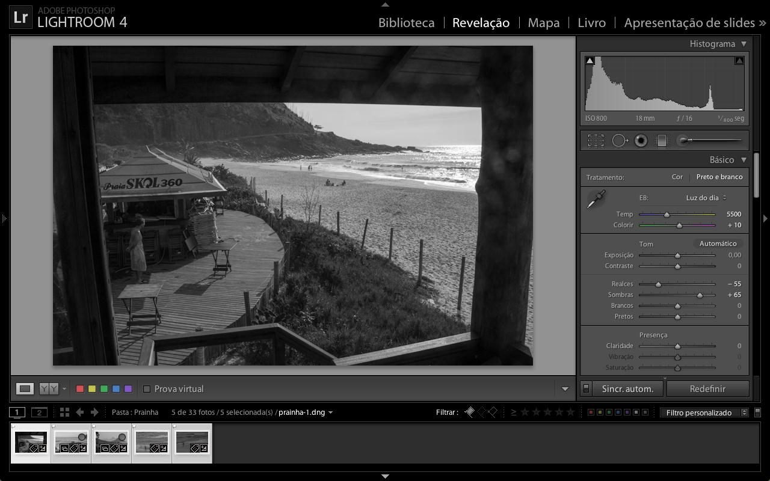Screen dimensions: 770x481
Task: Switch to the Biblioteca module
Action: [406, 23]
